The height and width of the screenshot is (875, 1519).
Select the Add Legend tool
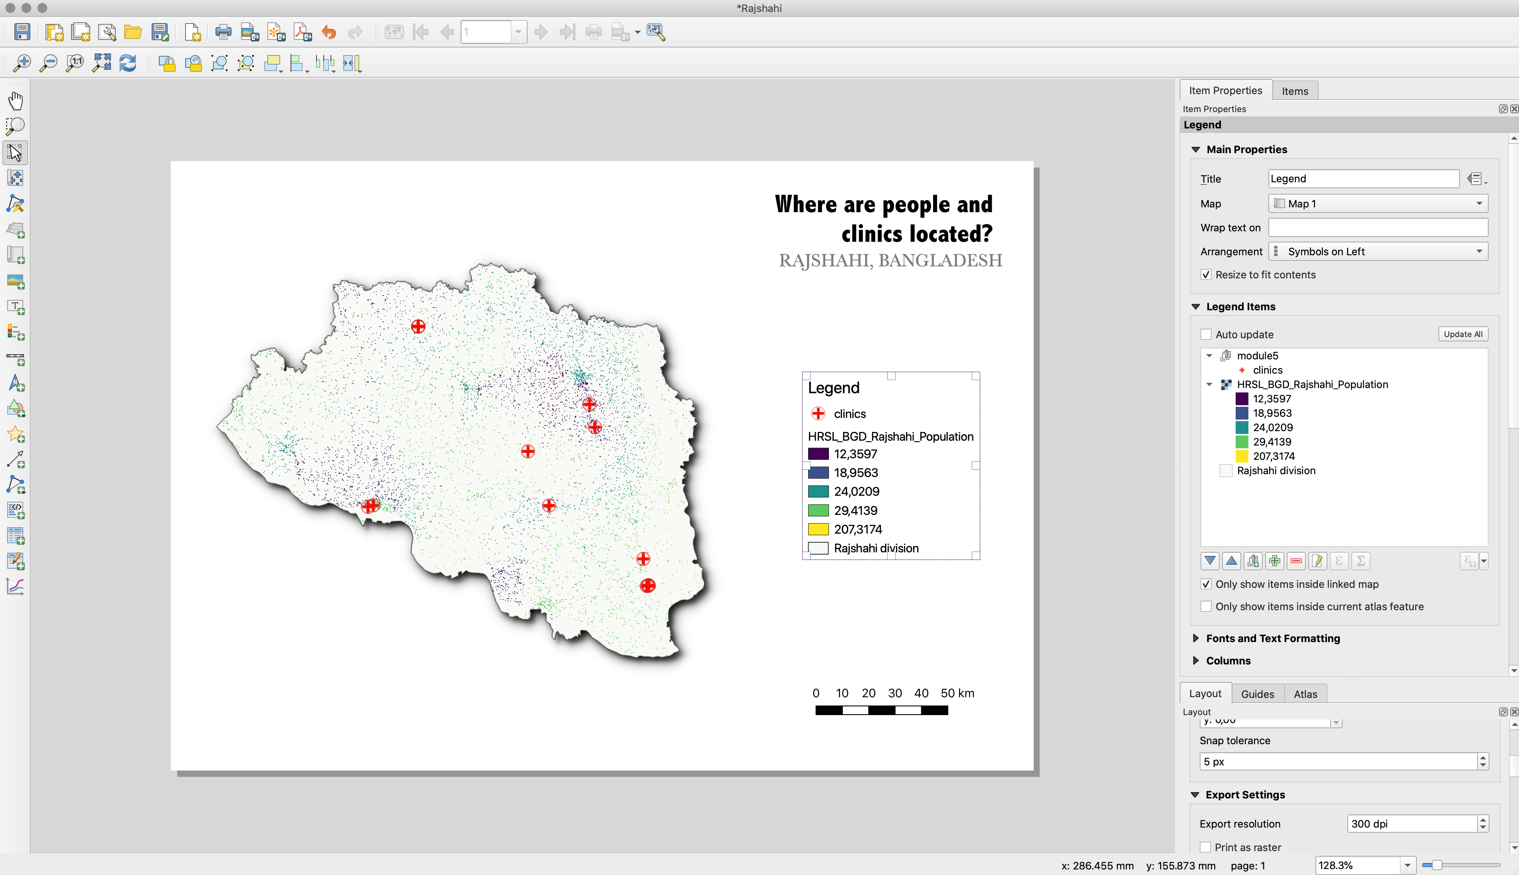click(x=16, y=332)
